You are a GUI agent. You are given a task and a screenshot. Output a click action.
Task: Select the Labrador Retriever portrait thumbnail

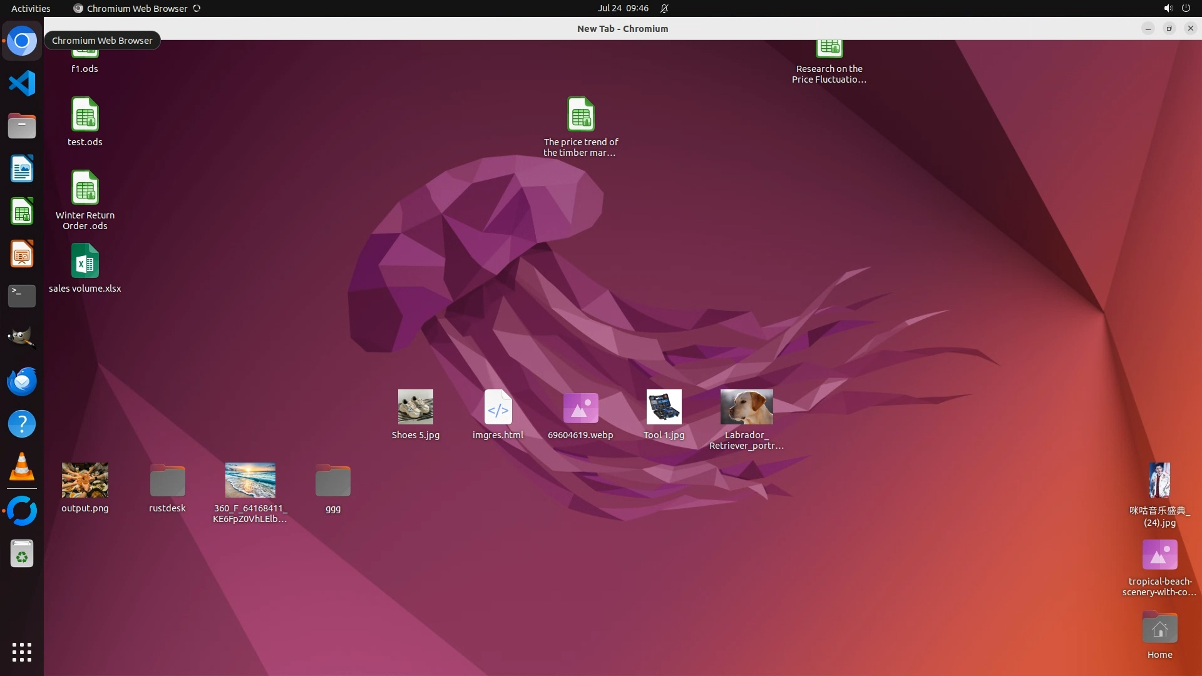click(x=746, y=407)
